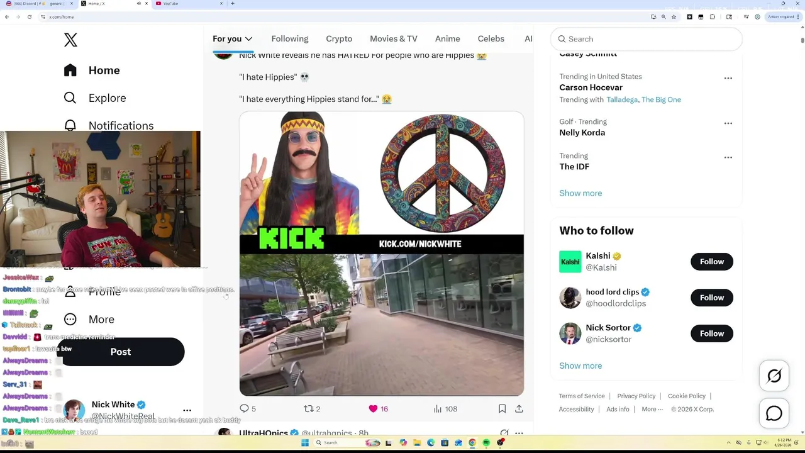
Task: Reload the page in browser
Action: (29, 17)
